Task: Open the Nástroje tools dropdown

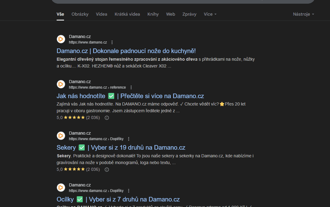Action: click(x=304, y=14)
